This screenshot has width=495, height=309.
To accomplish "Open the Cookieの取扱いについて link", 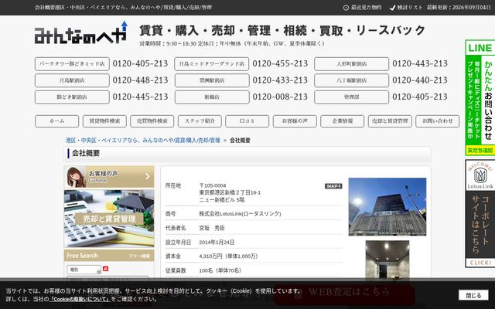I will pos(80,299).
